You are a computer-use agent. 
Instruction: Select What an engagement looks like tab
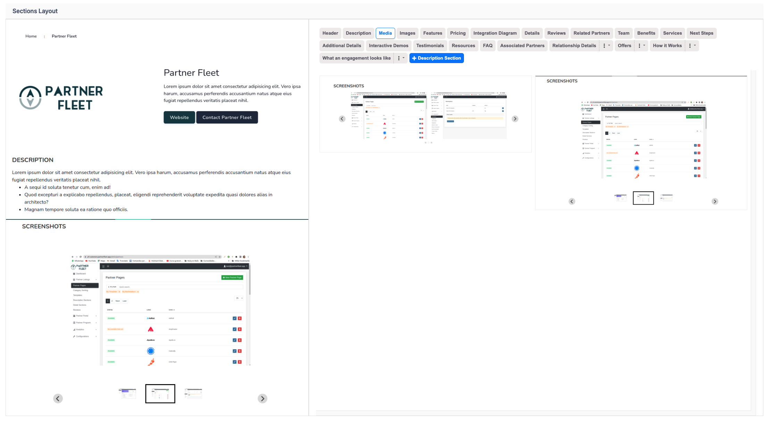(356, 58)
